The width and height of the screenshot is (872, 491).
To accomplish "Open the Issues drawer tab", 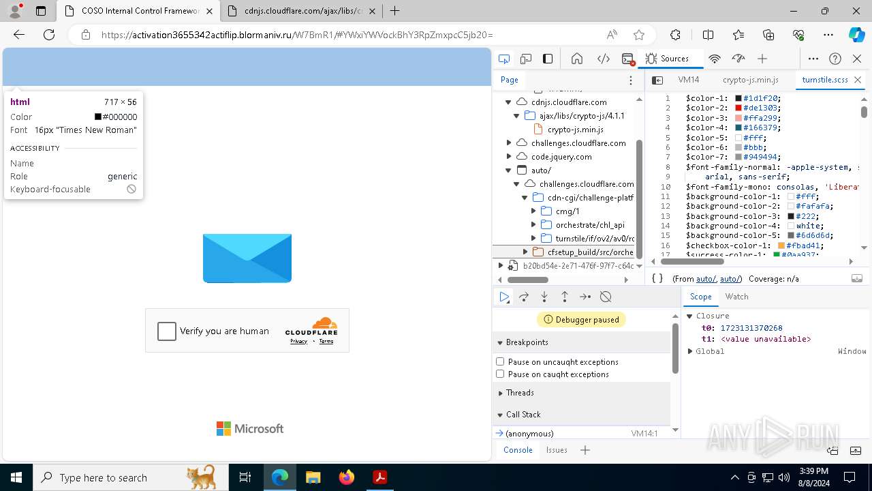I will point(557,450).
